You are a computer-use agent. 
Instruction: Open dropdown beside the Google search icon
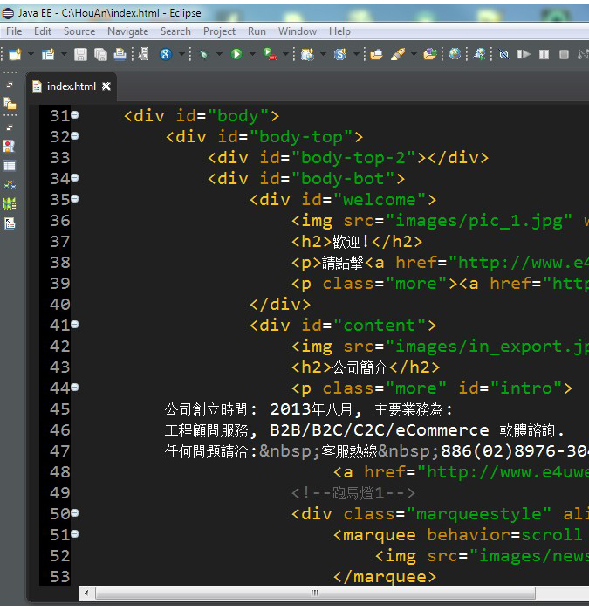181,54
